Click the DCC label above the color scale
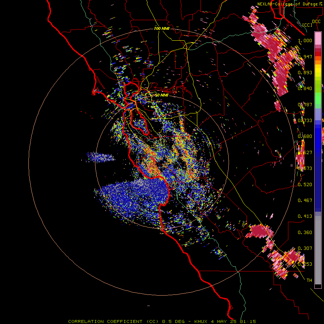Viewport: 324px width, 324px height. pos(316,22)
